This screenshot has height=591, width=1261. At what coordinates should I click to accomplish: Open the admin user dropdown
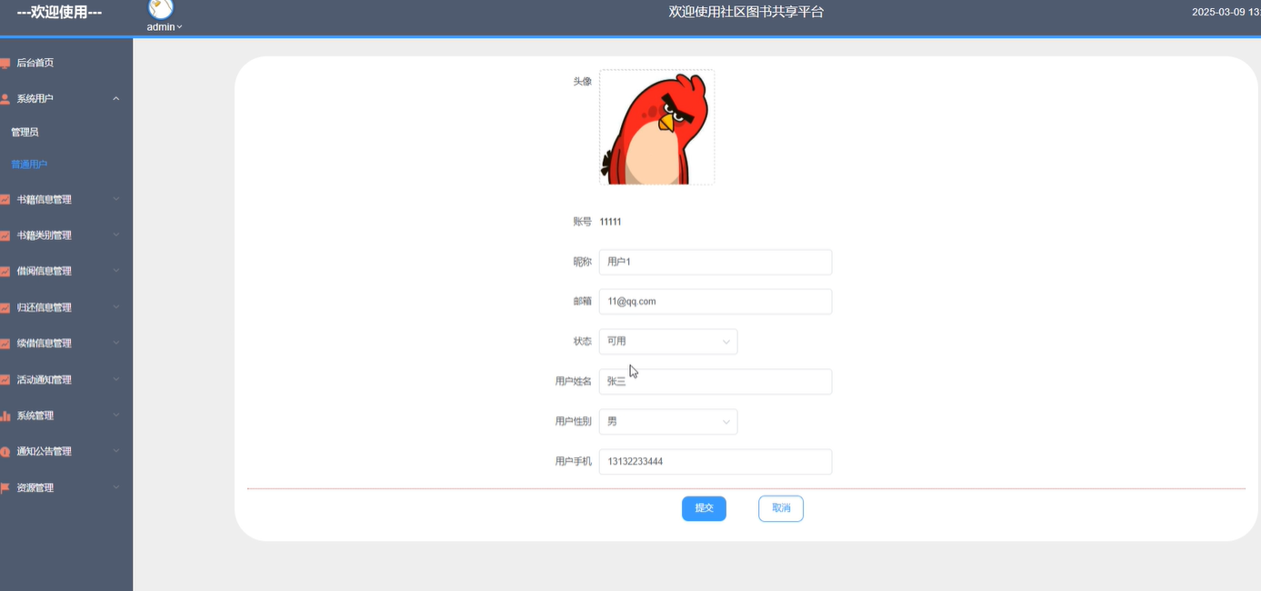165,27
